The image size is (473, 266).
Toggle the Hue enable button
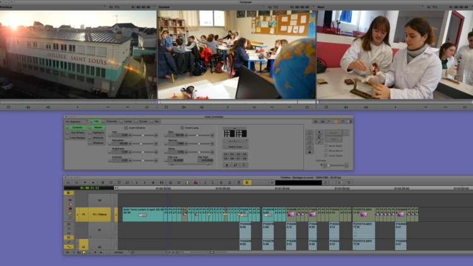110,135
